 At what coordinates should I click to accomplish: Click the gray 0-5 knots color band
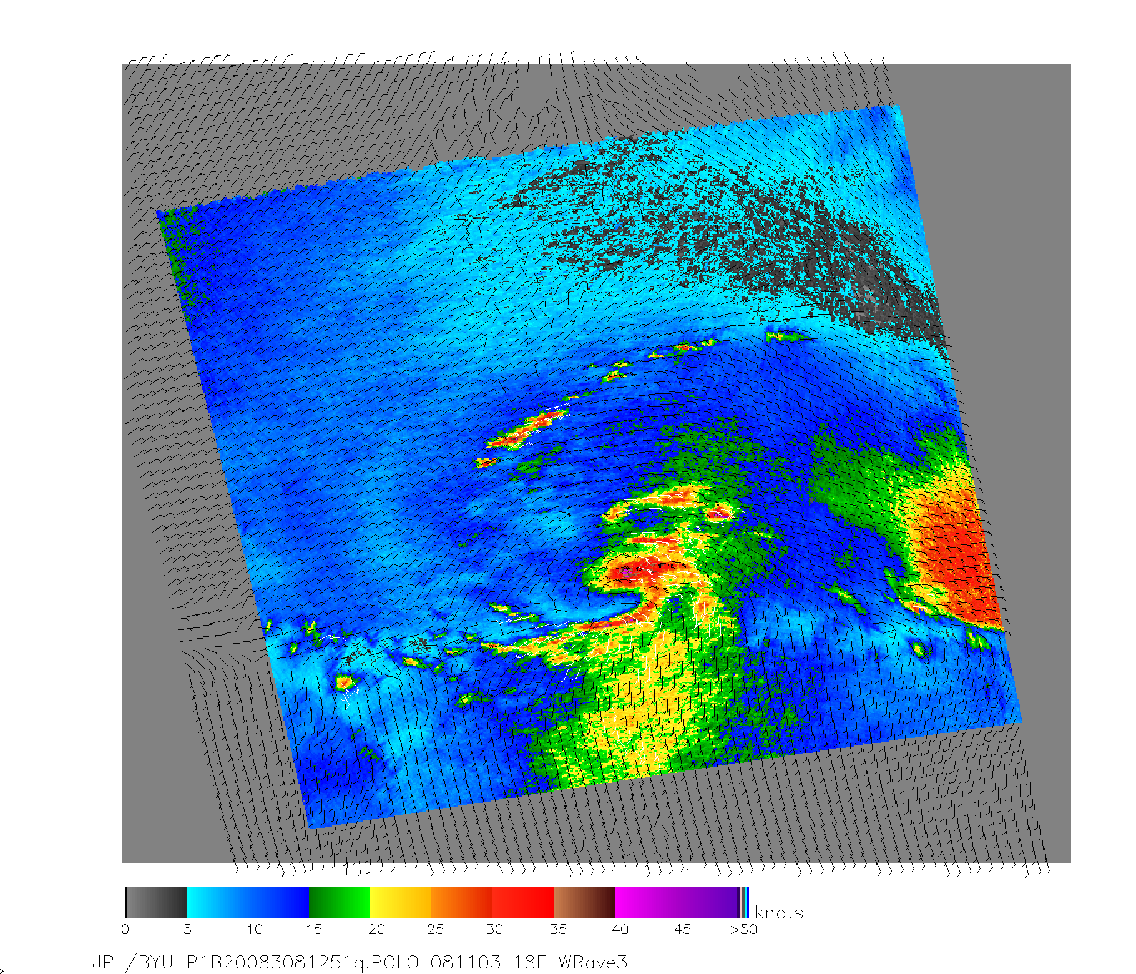coord(156,902)
